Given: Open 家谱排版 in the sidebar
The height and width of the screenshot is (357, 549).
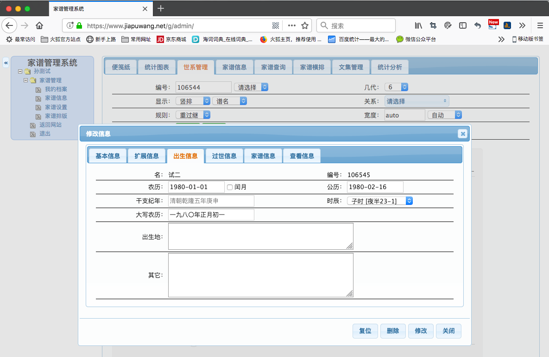Looking at the screenshot, I should (x=56, y=116).
